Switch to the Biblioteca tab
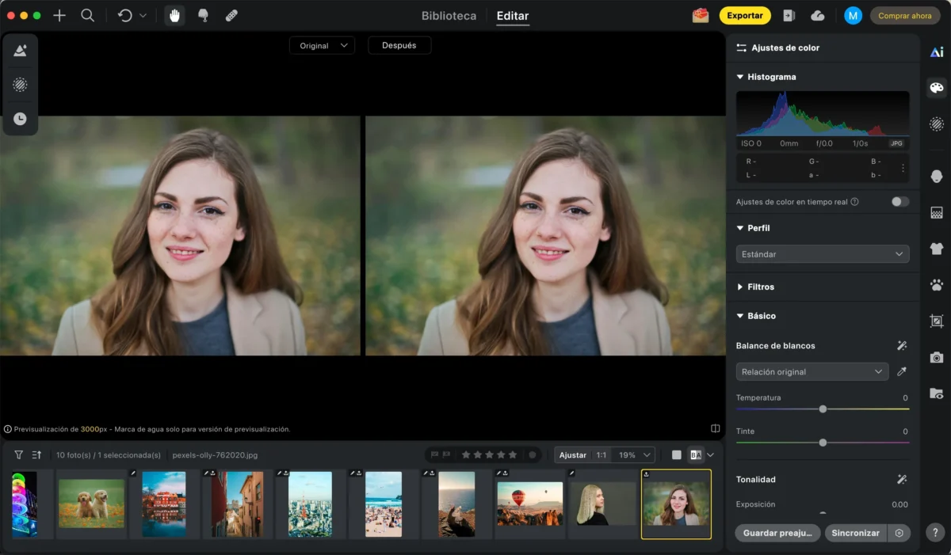The image size is (951, 555). (449, 16)
